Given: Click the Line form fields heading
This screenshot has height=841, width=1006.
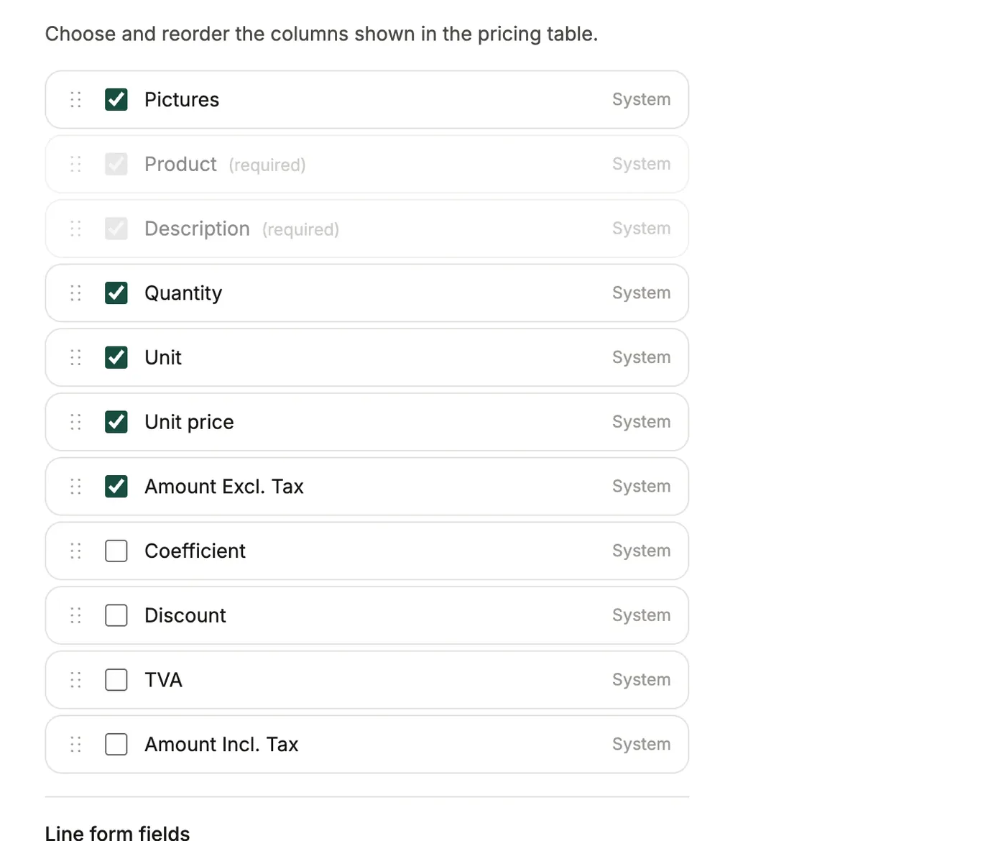Looking at the screenshot, I should (x=117, y=832).
